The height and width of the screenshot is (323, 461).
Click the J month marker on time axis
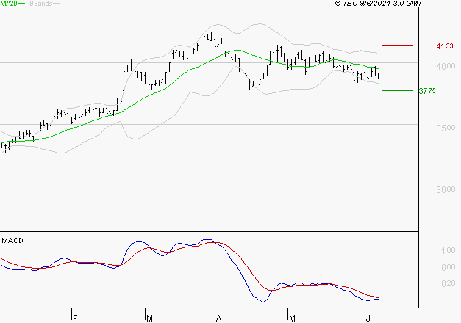368,318
